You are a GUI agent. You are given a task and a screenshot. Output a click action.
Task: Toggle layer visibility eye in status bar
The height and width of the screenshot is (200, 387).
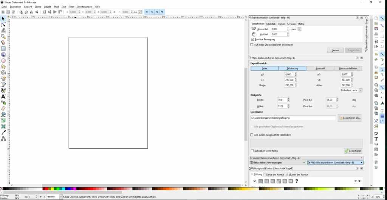coord(41,197)
